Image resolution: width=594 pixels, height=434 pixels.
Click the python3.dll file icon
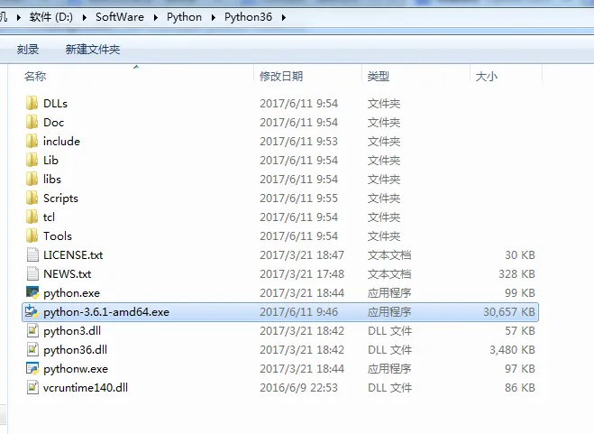pyautogui.click(x=32, y=331)
